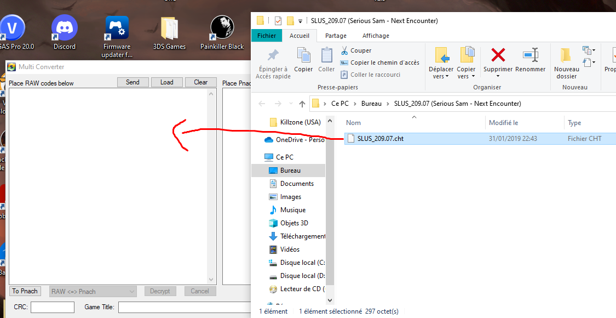This screenshot has height=318, width=616.
Task: Switch to the Affichage ribbon tab
Action: click(x=376, y=36)
